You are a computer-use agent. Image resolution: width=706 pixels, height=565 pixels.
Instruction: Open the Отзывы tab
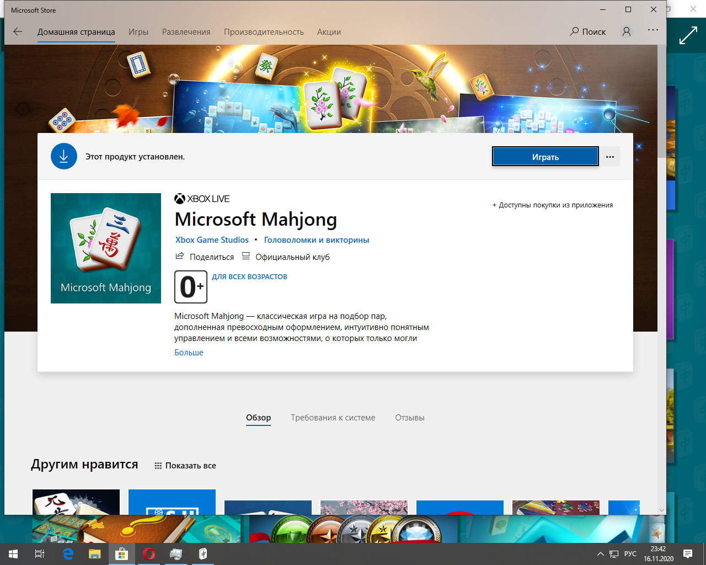tap(410, 418)
